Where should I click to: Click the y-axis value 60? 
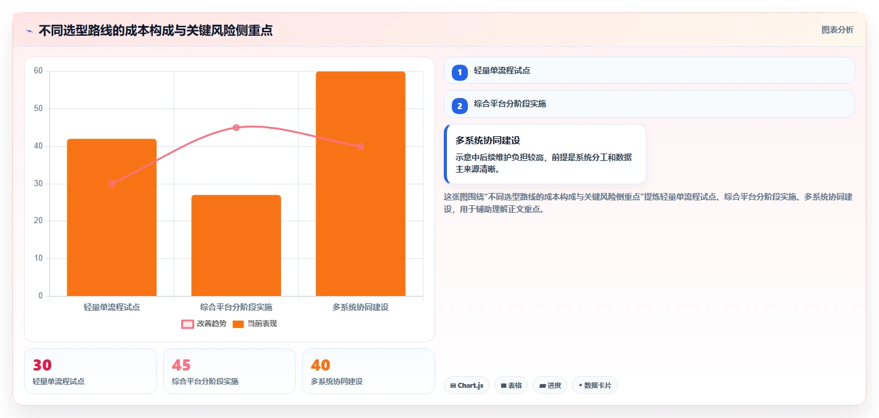38,71
